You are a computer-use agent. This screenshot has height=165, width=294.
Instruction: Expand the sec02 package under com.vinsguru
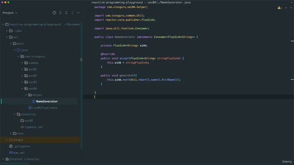coord(22,76)
